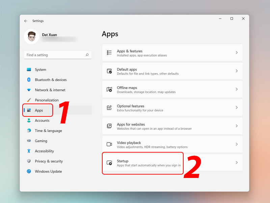Screen dimensions: 270x203
Task: Open Windows Update page
Action: coord(48,172)
